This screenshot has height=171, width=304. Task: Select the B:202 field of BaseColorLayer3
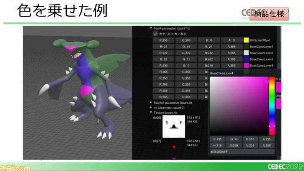click(x=209, y=59)
